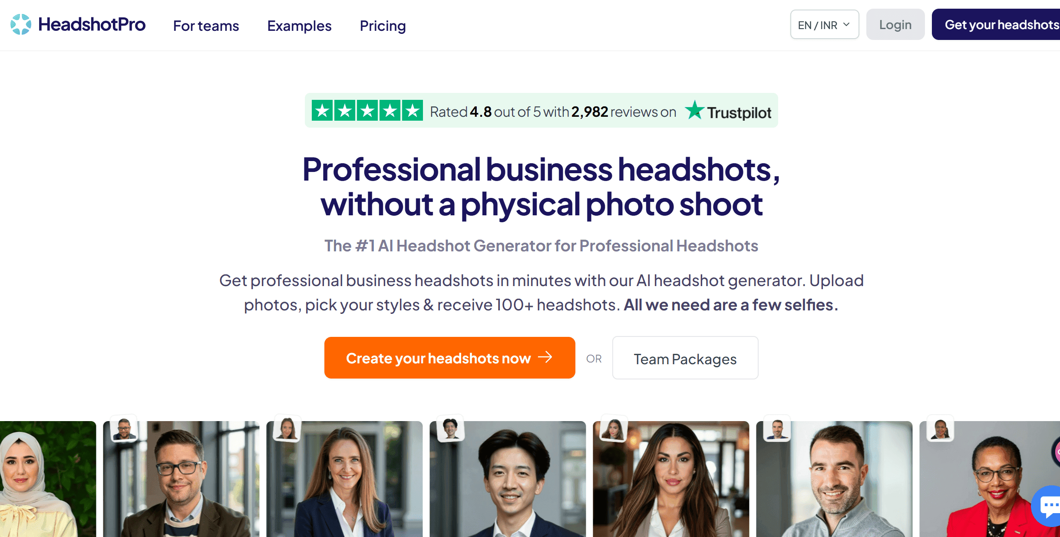The image size is (1060, 537).
Task: Click the small selfie inset of man with glasses
Action: coord(124,428)
